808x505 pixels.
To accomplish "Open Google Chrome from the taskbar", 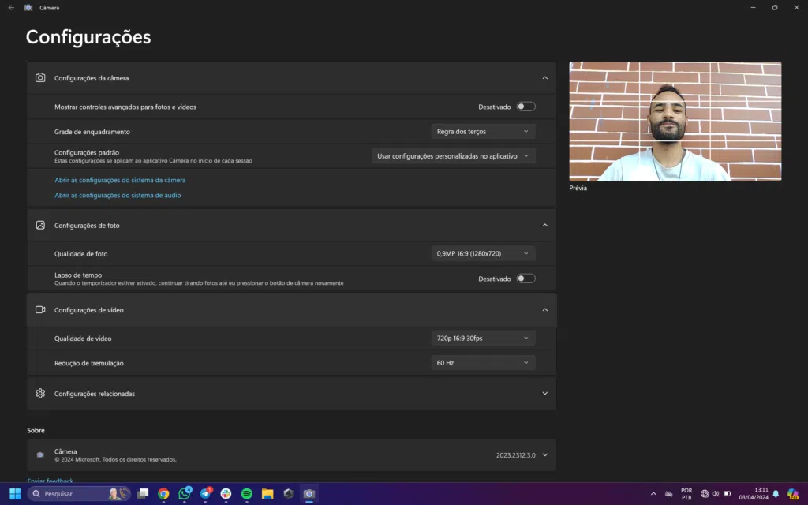I will coord(163,494).
